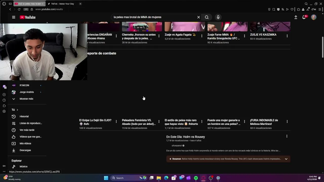Open the Jorge Andrés subscription channel

pyautogui.click(x=27, y=92)
